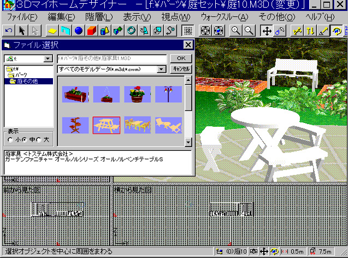Open the その他(O) menu
This screenshot has width=348, height=258.
[277, 17]
